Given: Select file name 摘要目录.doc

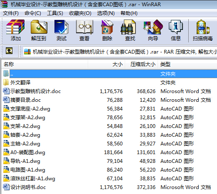Looking at the screenshot, I should (25, 100).
